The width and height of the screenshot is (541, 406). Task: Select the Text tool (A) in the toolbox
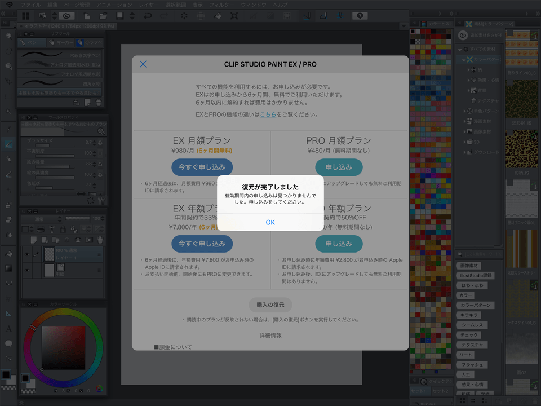point(8,328)
